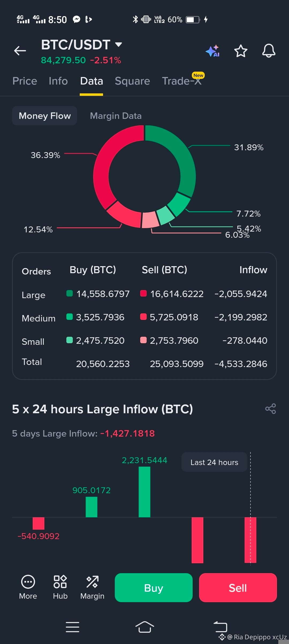Select the Margin Data toggle
The height and width of the screenshot is (644, 289).
pos(116,116)
